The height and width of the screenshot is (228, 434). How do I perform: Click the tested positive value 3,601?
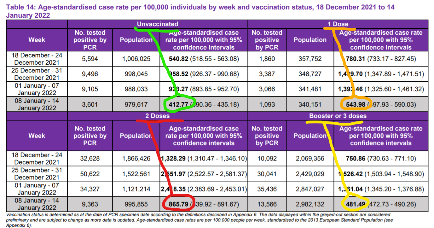click(90, 104)
